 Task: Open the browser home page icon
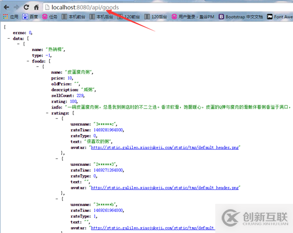(x=36, y=7)
